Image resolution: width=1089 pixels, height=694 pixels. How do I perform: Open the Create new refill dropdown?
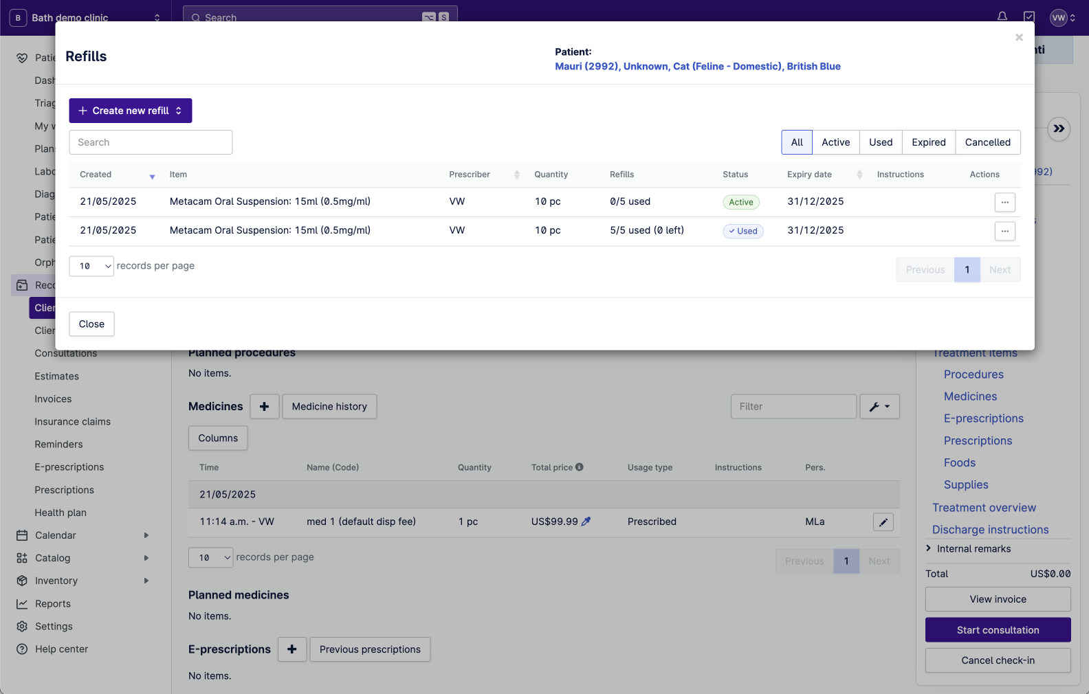[x=131, y=111]
